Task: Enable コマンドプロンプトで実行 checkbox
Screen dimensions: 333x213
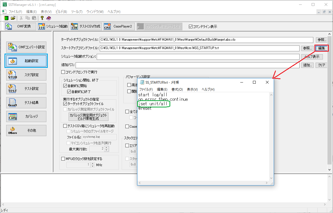Action: coord(63,72)
